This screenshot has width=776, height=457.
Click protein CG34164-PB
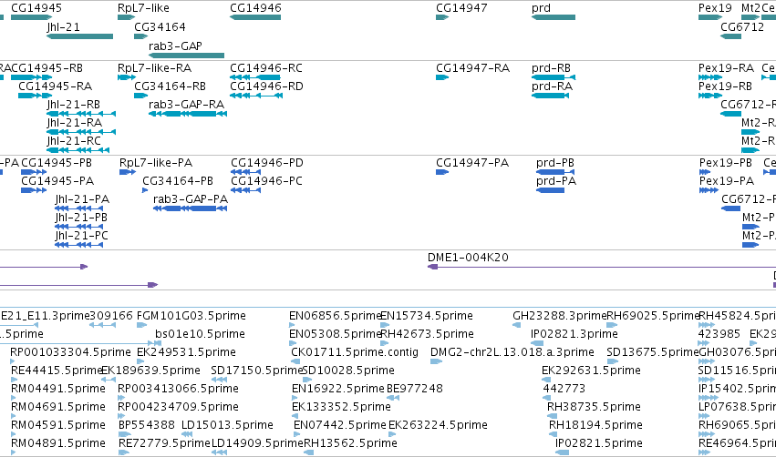click(x=145, y=190)
